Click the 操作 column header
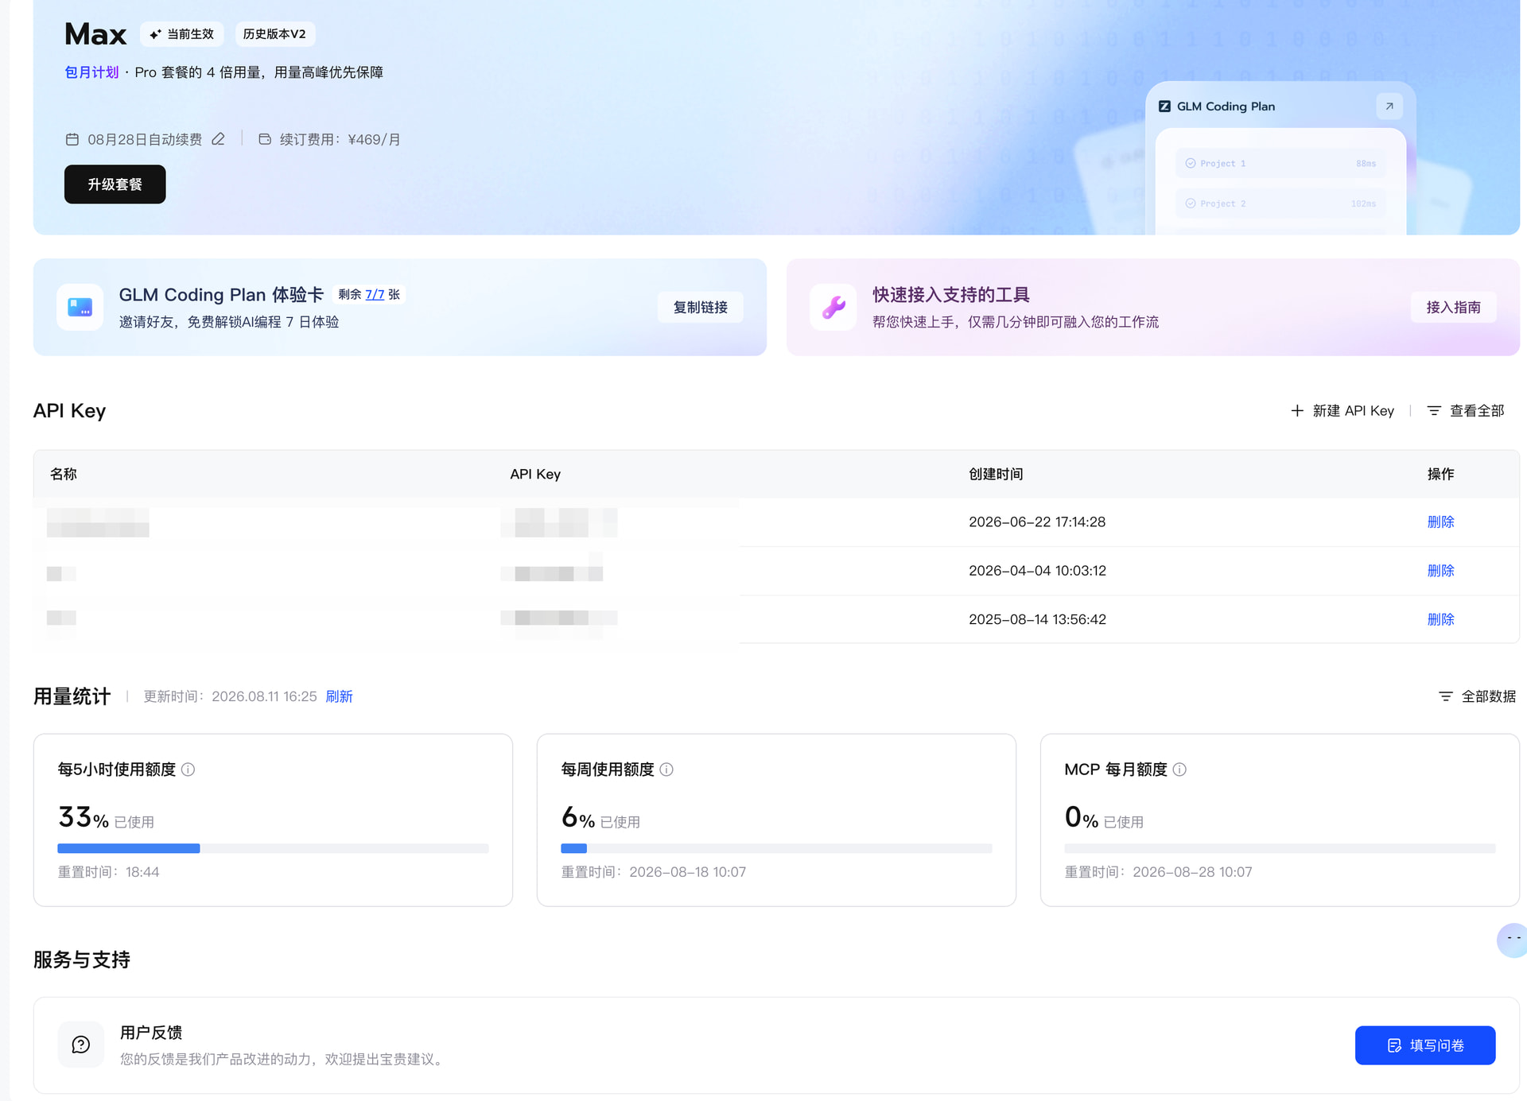Image resolution: width=1527 pixels, height=1101 pixels. (1440, 475)
